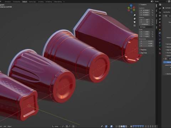Open the Global transform orientation dropdown

pyautogui.click(x=56, y=126)
